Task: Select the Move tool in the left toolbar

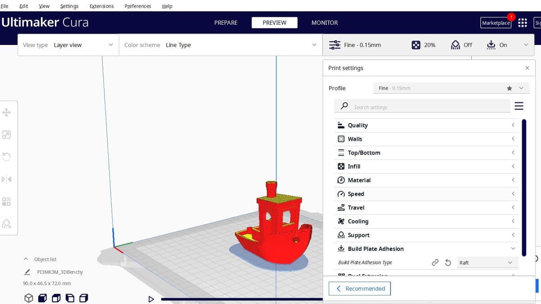Action: pyautogui.click(x=7, y=112)
